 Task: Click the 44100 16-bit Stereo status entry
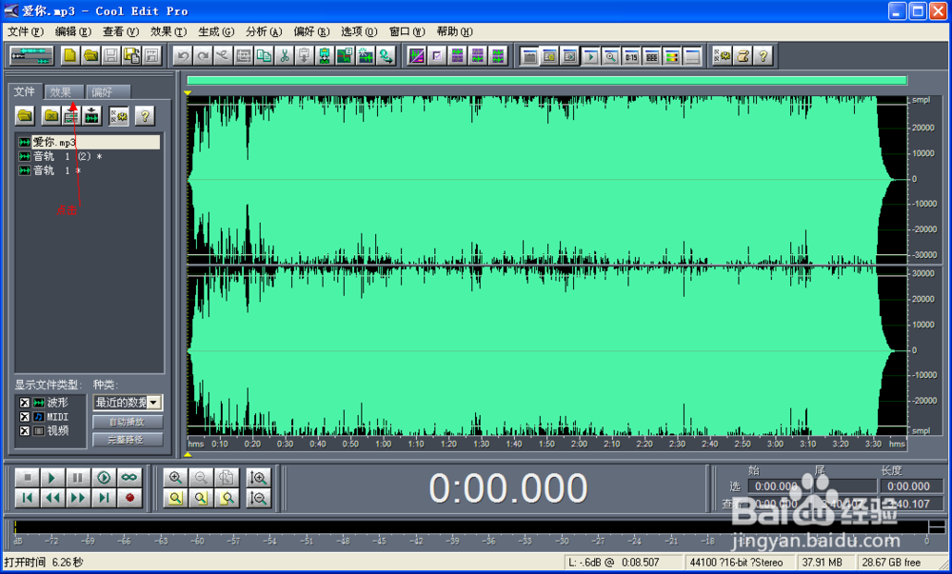[739, 563]
